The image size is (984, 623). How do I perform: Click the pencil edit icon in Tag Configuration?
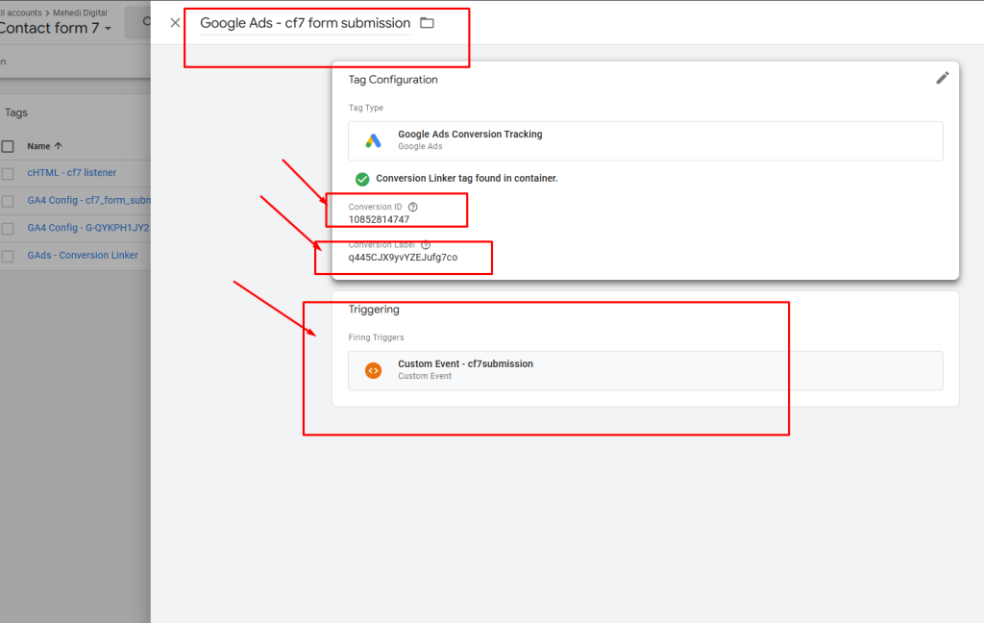pyautogui.click(x=942, y=78)
